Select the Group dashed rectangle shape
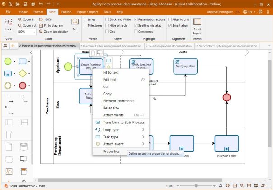Image resolution: width=273 pixels, height=190 pixels. (x=9, y=159)
